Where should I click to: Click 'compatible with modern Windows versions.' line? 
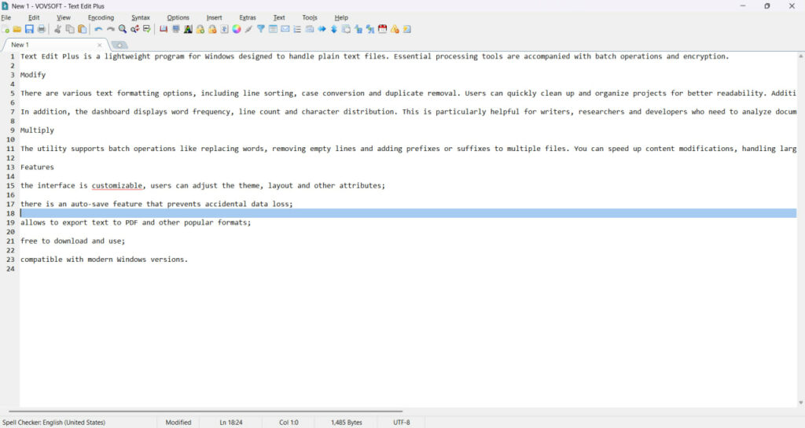(x=105, y=260)
